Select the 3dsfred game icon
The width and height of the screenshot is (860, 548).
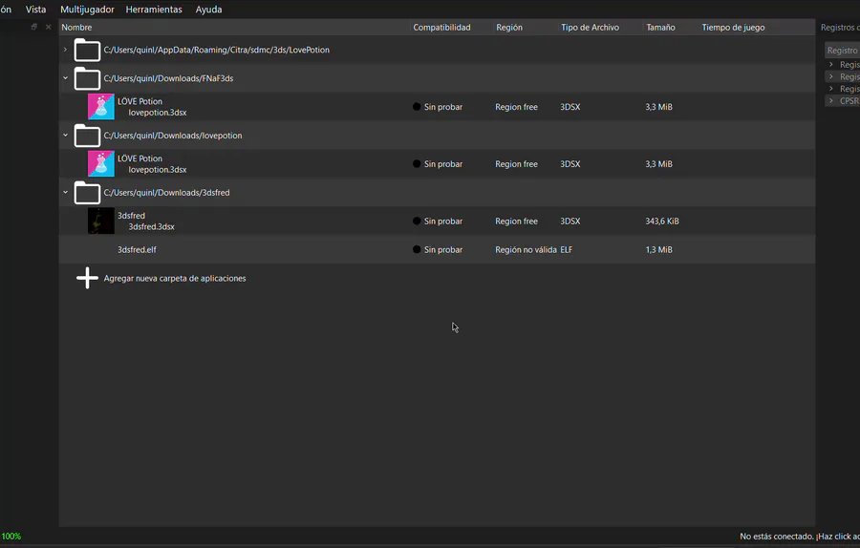pyautogui.click(x=100, y=221)
